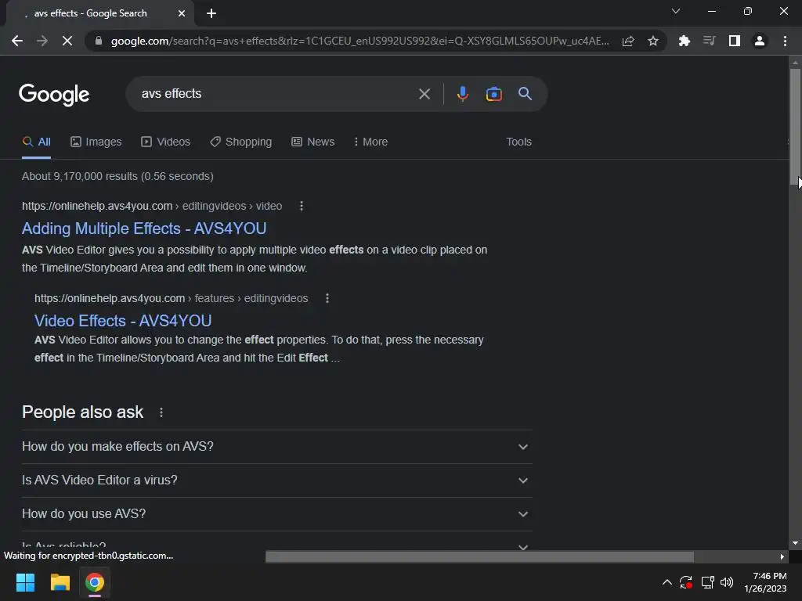Image resolution: width=802 pixels, height=601 pixels.
Task: Open the Extensions puzzle icon
Action: pyautogui.click(x=684, y=41)
